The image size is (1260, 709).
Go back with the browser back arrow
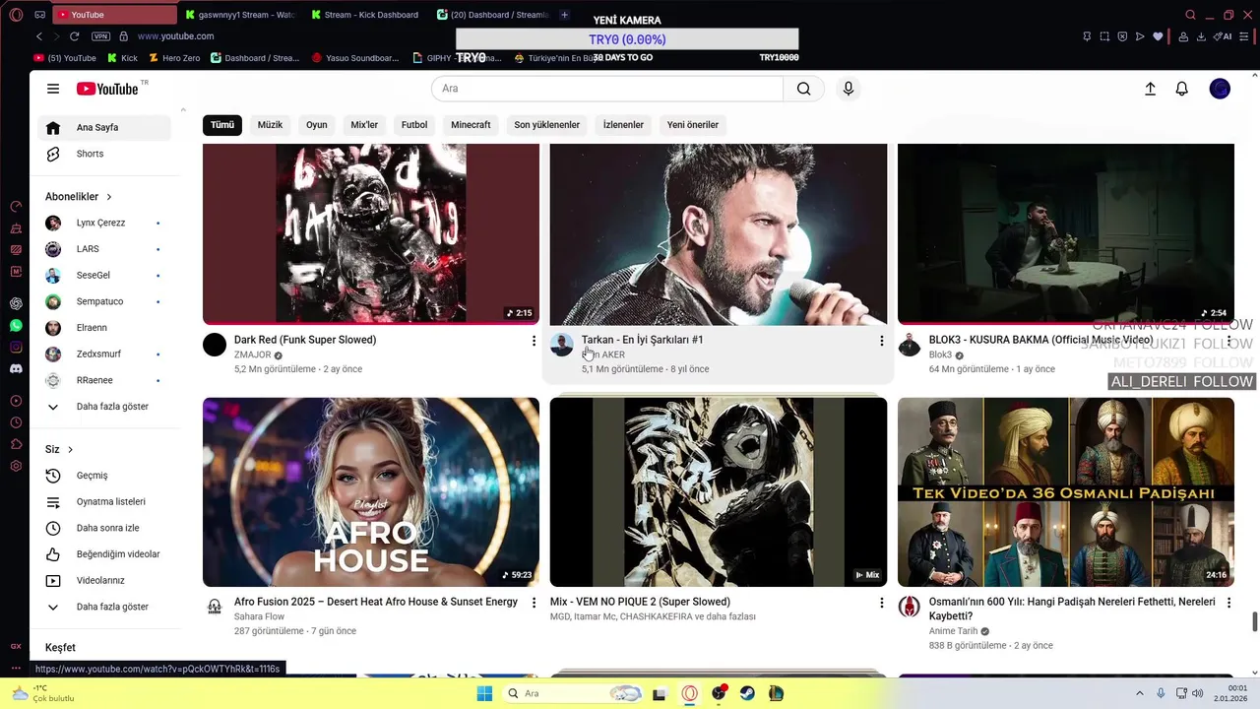38,36
